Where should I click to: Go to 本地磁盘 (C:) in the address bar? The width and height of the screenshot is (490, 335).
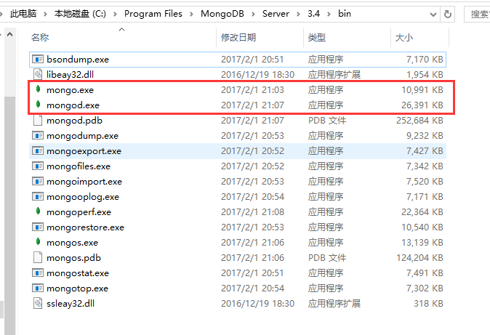[80, 14]
